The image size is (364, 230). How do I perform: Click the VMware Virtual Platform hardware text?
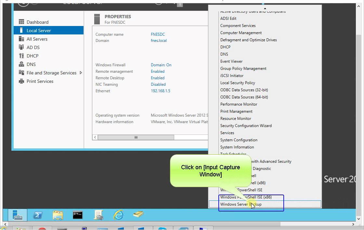(x=179, y=121)
